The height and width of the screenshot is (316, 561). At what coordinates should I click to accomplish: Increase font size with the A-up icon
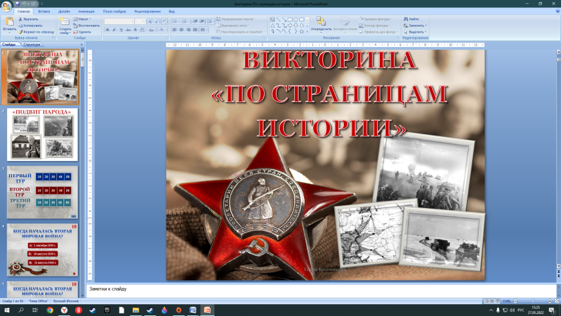tap(150, 21)
